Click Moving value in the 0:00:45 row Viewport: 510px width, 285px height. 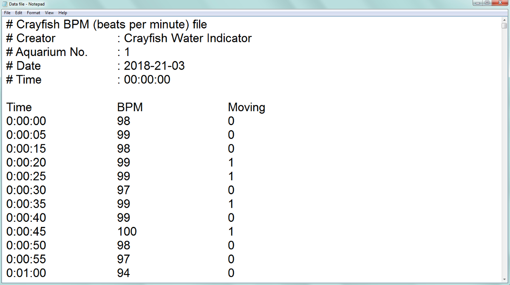(x=231, y=232)
